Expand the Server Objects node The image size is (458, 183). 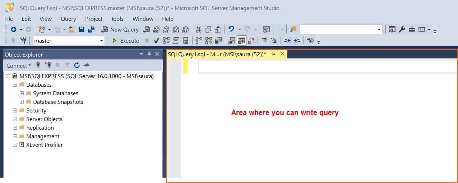pyautogui.click(x=15, y=119)
